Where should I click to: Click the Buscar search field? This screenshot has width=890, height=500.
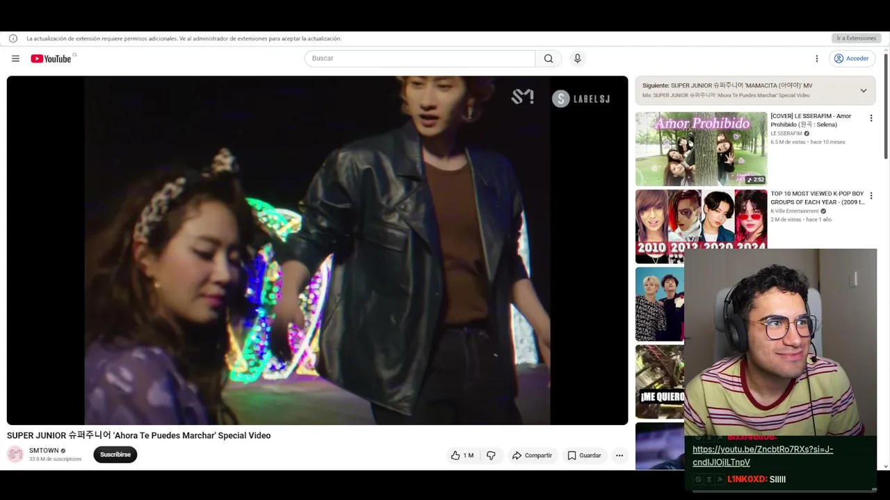tap(419, 58)
